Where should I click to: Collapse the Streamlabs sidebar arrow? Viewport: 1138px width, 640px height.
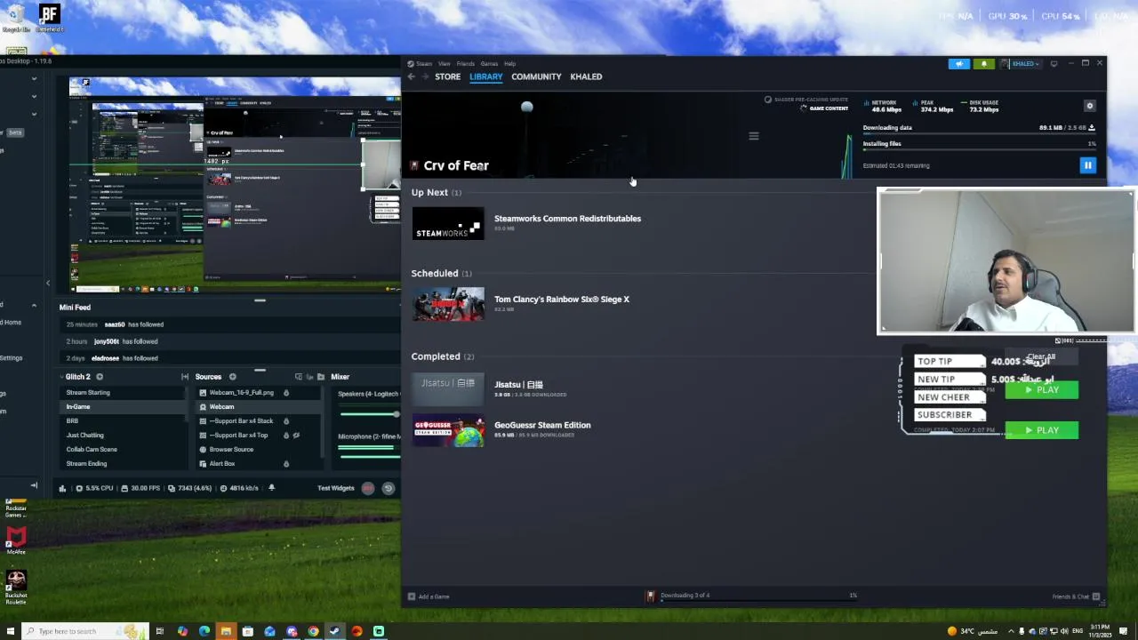[34, 485]
